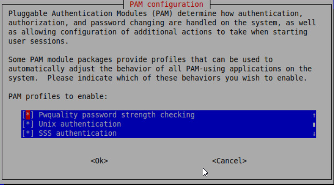Click the 'Some PAM module packages' paragraph

pyautogui.click(x=157, y=69)
